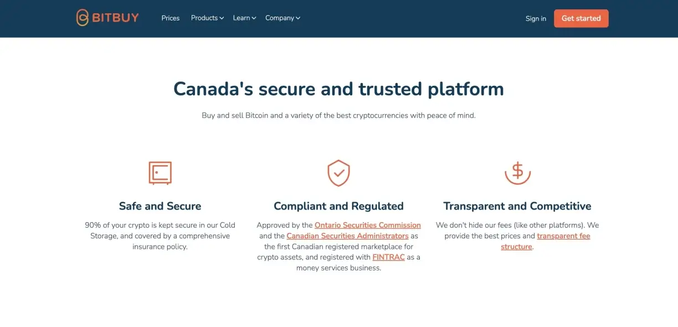Click the chevron next to Products
The image size is (678, 327).
point(222,18)
